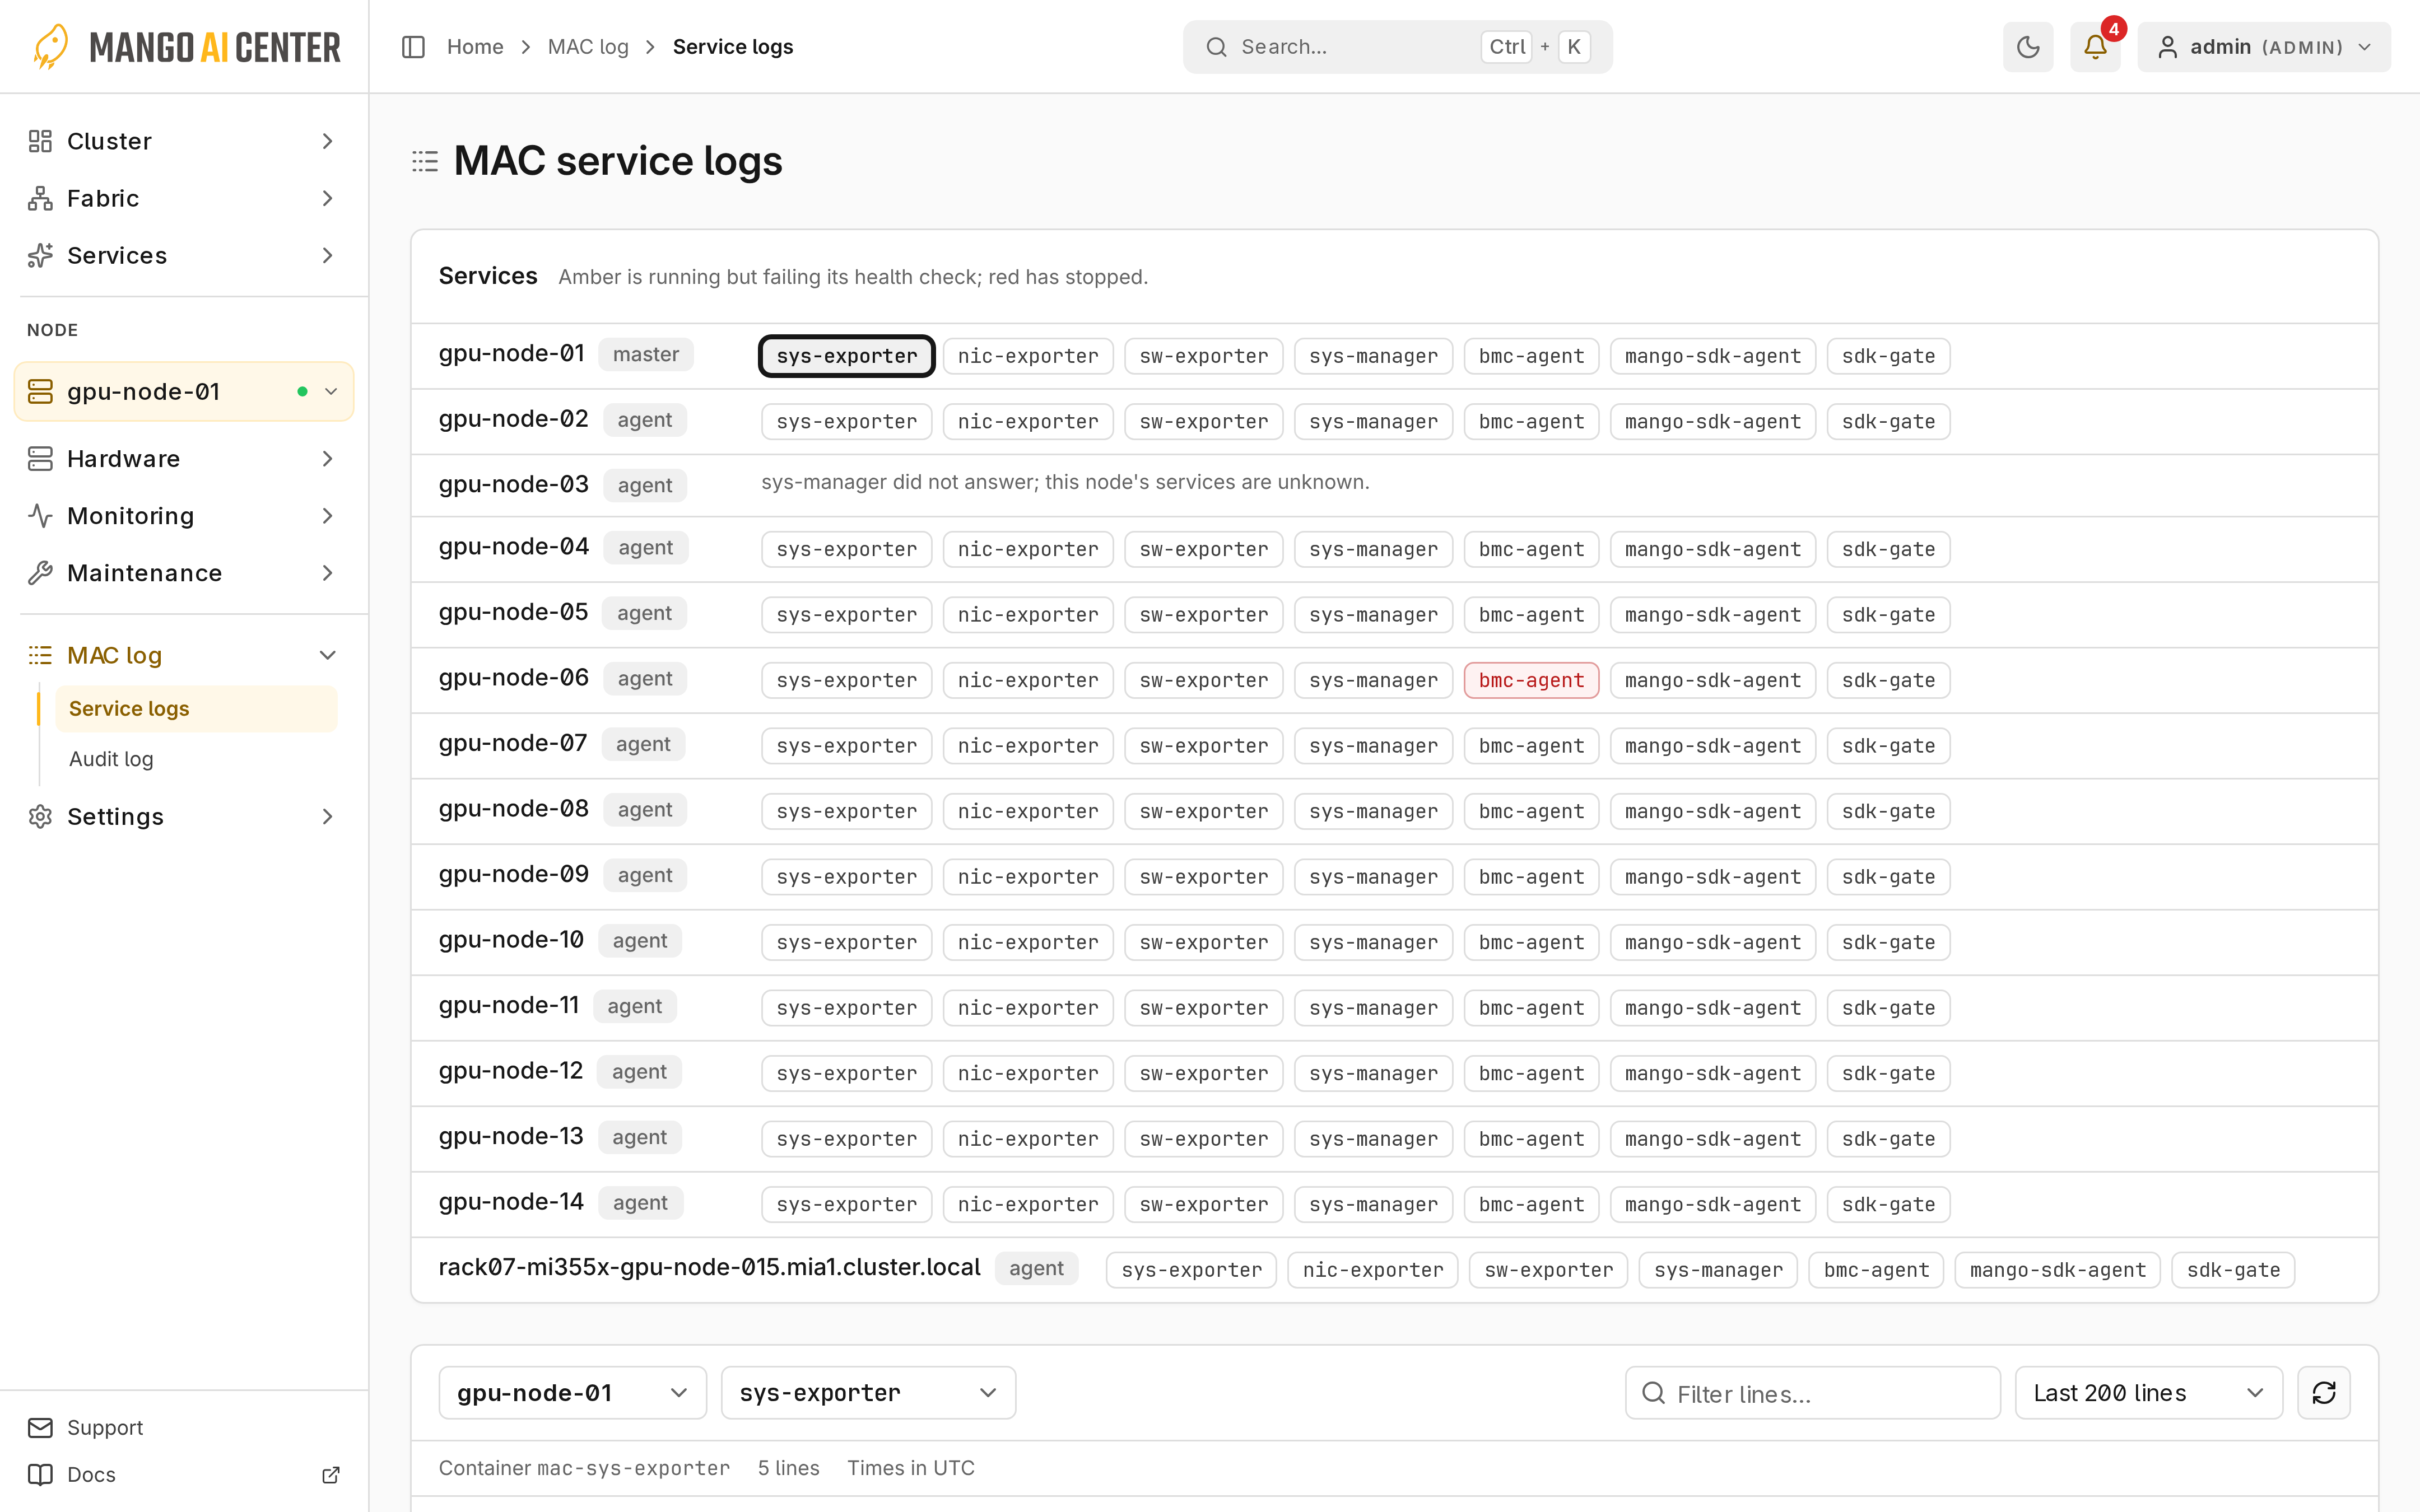Refresh the log output
Screen dimensions: 2420x1512
click(x=2324, y=1392)
